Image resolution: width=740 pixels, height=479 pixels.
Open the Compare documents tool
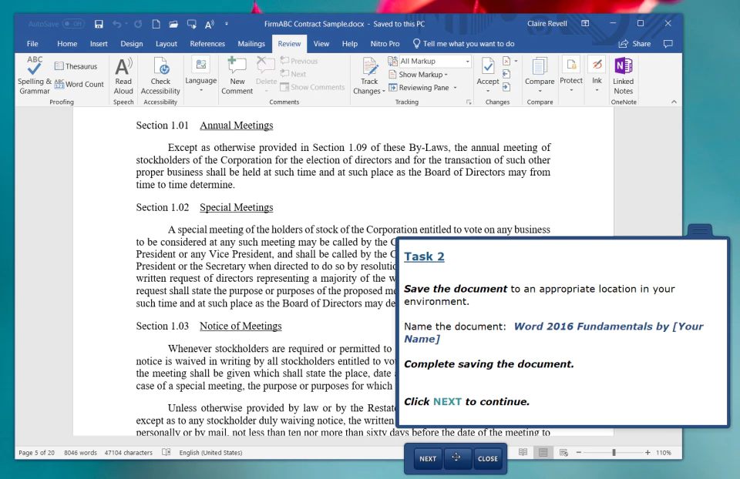(540, 75)
